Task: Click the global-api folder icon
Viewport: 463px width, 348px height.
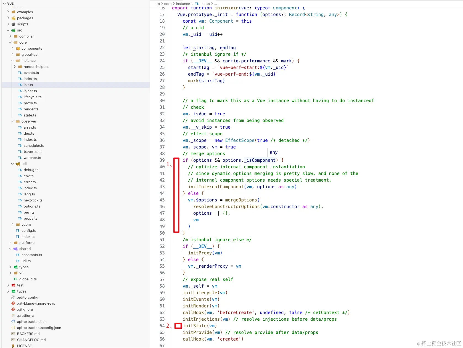Action: tap(18, 54)
